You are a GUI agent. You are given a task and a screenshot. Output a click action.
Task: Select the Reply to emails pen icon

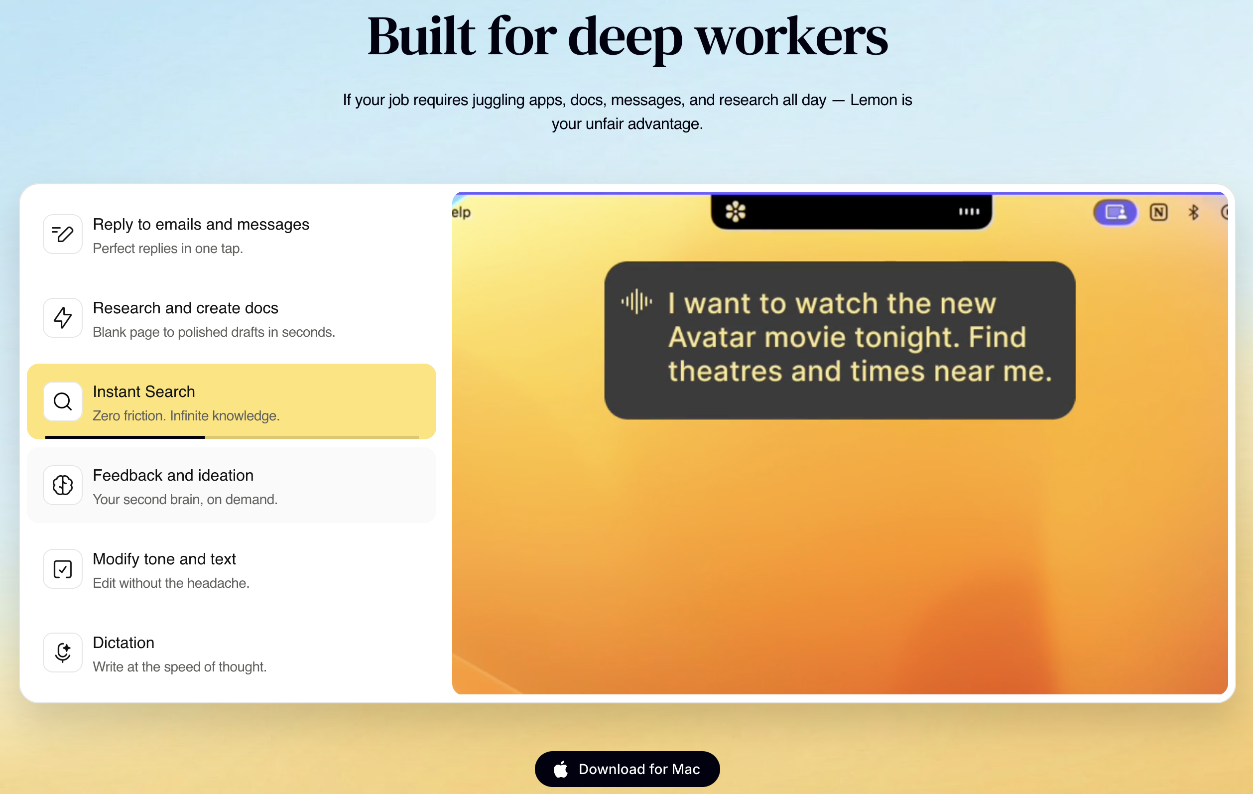(x=62, y=234)
